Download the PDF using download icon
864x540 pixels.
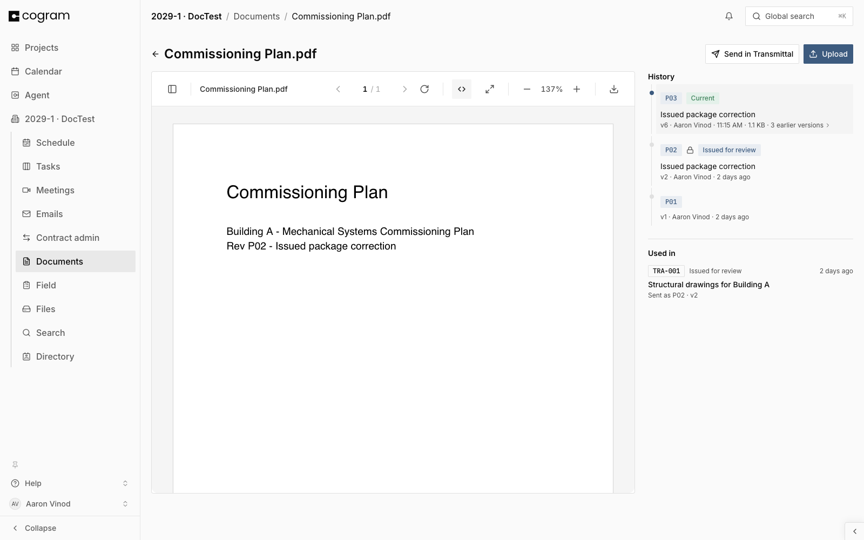click(x=614, y=89)
